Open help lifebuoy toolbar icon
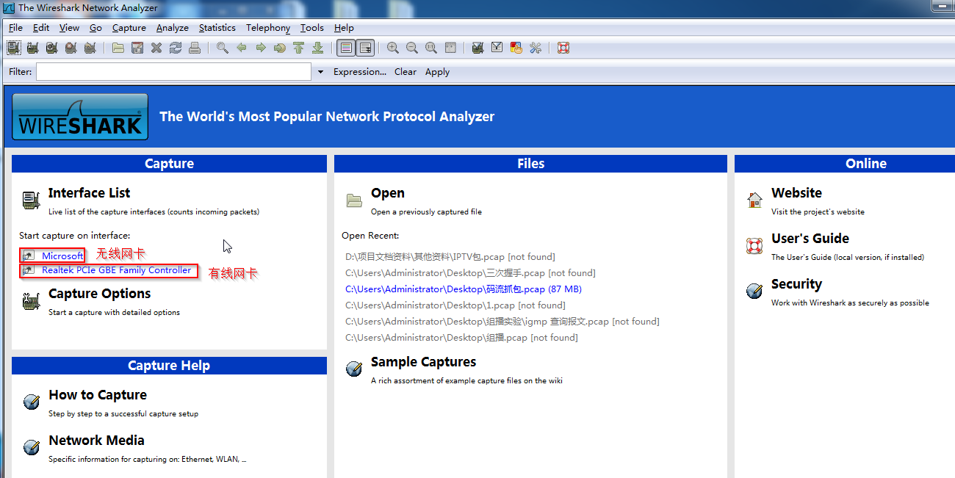Image resolution: width=955 pixels, height=478 pixels. coord(563,48)
